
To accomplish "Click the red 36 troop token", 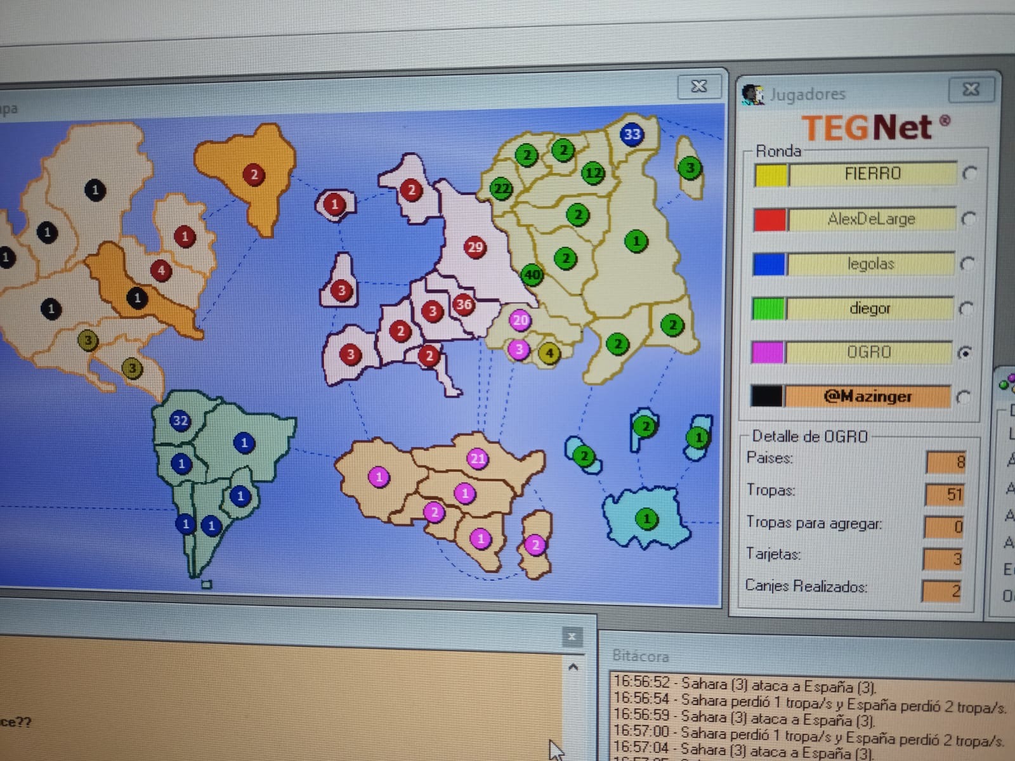I will pos(464,305).
